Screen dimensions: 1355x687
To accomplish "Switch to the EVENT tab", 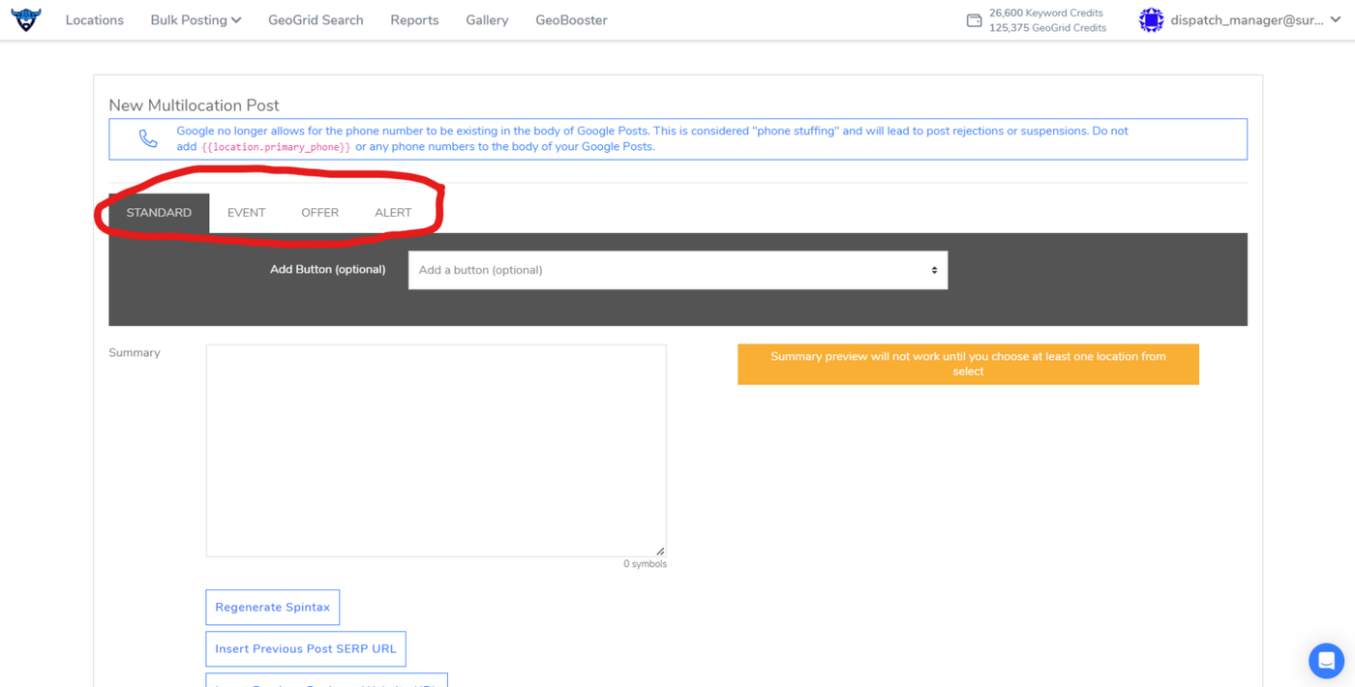I will [x=246, y=213].
